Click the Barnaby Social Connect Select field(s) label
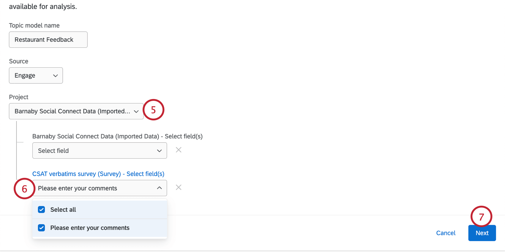This screenshot has width=505, height=252. tap(117, 136)
